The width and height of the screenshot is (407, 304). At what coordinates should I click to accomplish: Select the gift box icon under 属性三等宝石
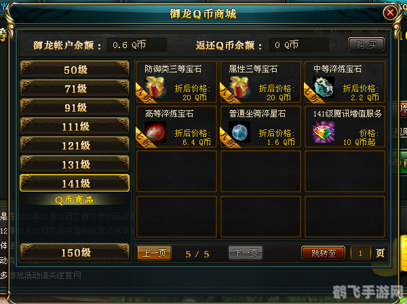pyautogui.click(x=239, y=87)
